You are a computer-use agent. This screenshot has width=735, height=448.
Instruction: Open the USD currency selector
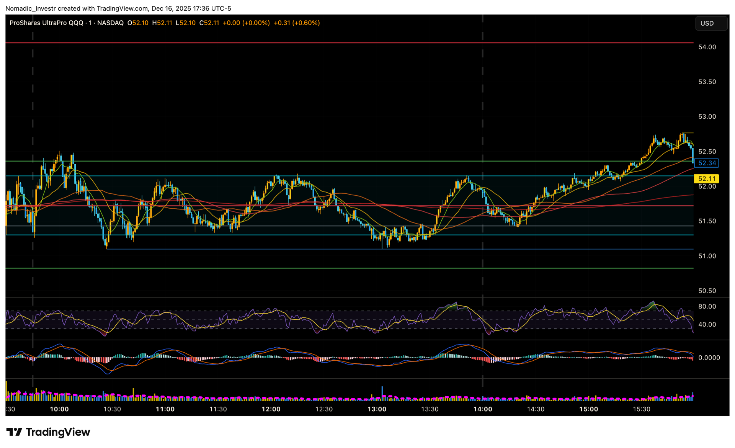711,23
